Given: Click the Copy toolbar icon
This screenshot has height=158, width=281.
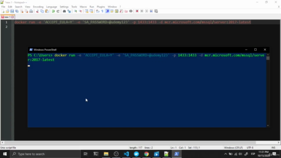Looking at the screenshot, I should pyautogui.click(x=42, y=11).
